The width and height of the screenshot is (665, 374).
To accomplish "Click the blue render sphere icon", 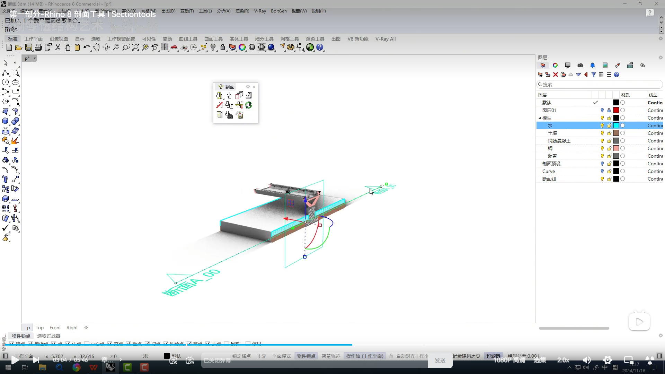I will [271, 47].
